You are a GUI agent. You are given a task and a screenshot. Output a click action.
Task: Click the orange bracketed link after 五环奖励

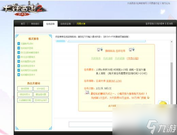point(133,58)
